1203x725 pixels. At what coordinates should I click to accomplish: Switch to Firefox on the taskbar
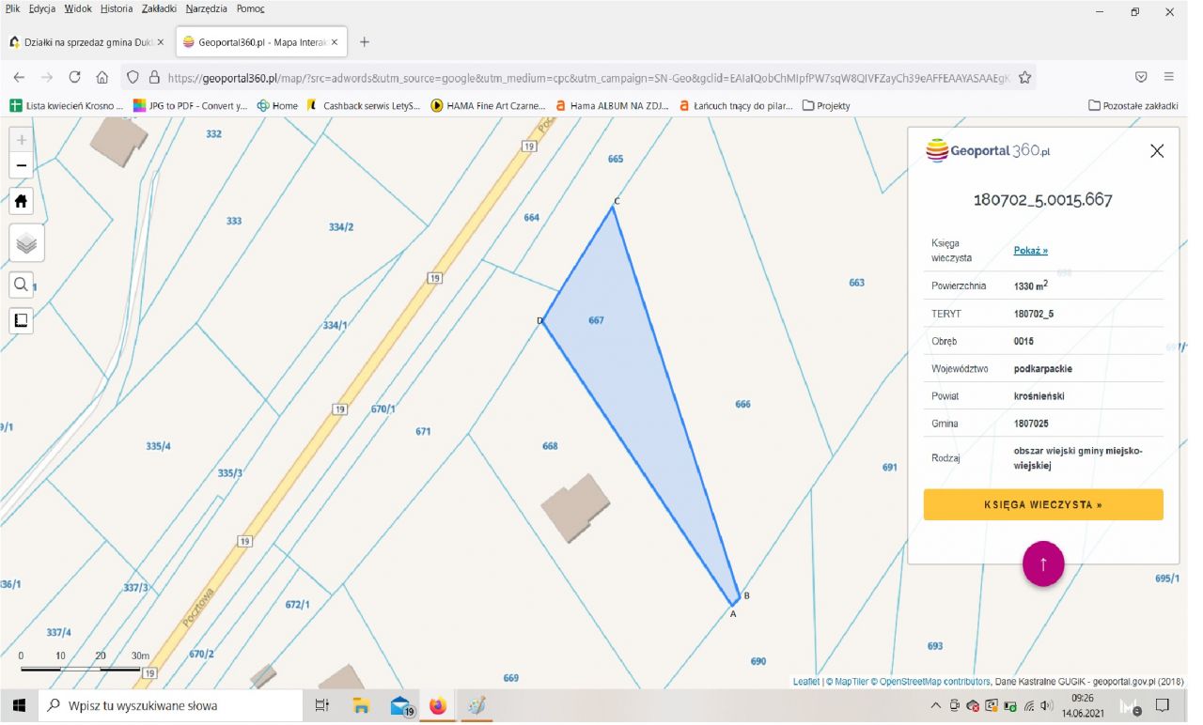[x=438, y=705]
